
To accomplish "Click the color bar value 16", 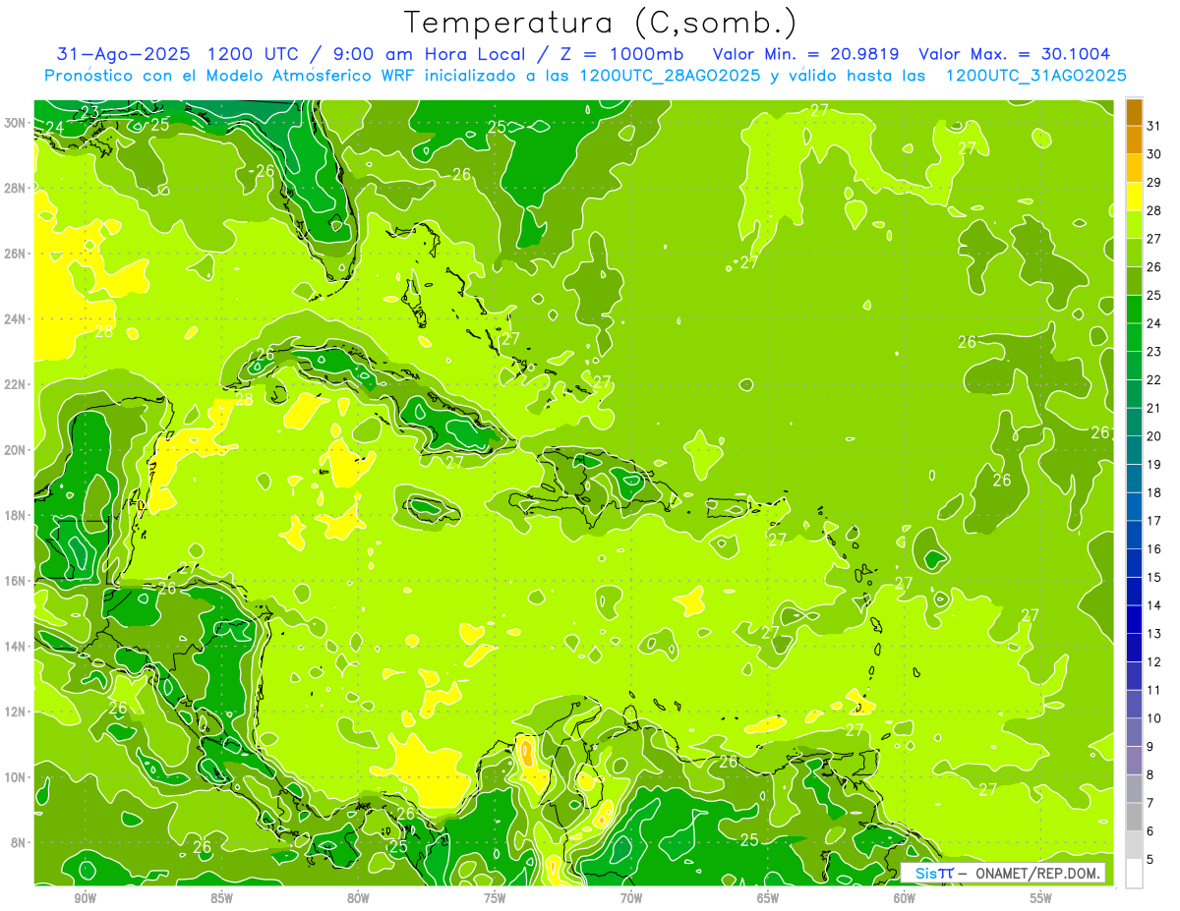I will 1154,548.
